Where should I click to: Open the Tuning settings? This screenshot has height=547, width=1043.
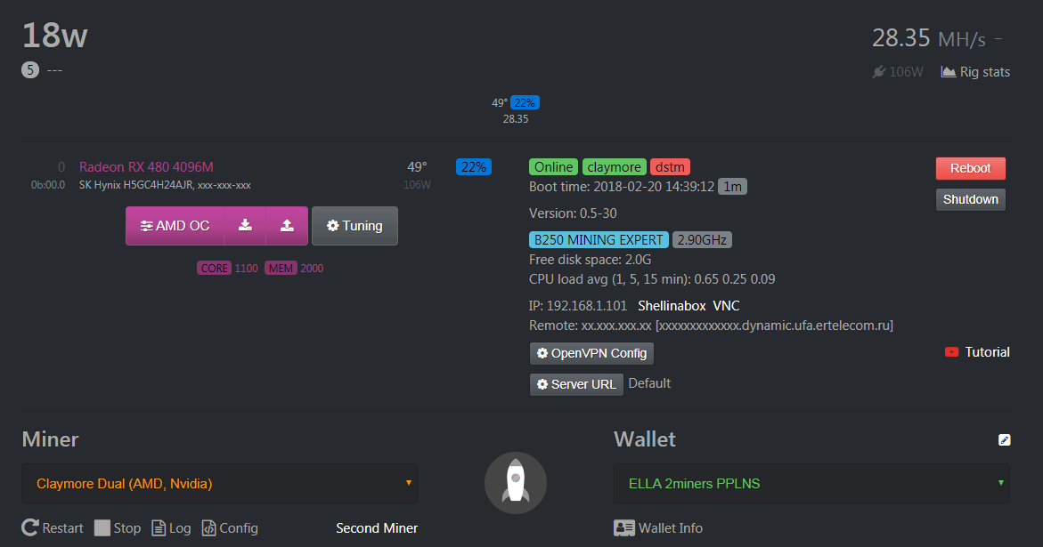[354, 226]
